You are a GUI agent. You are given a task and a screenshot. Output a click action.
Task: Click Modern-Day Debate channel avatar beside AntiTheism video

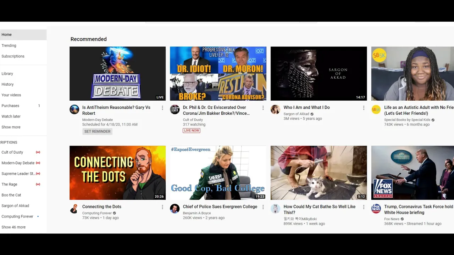(74, 109)
